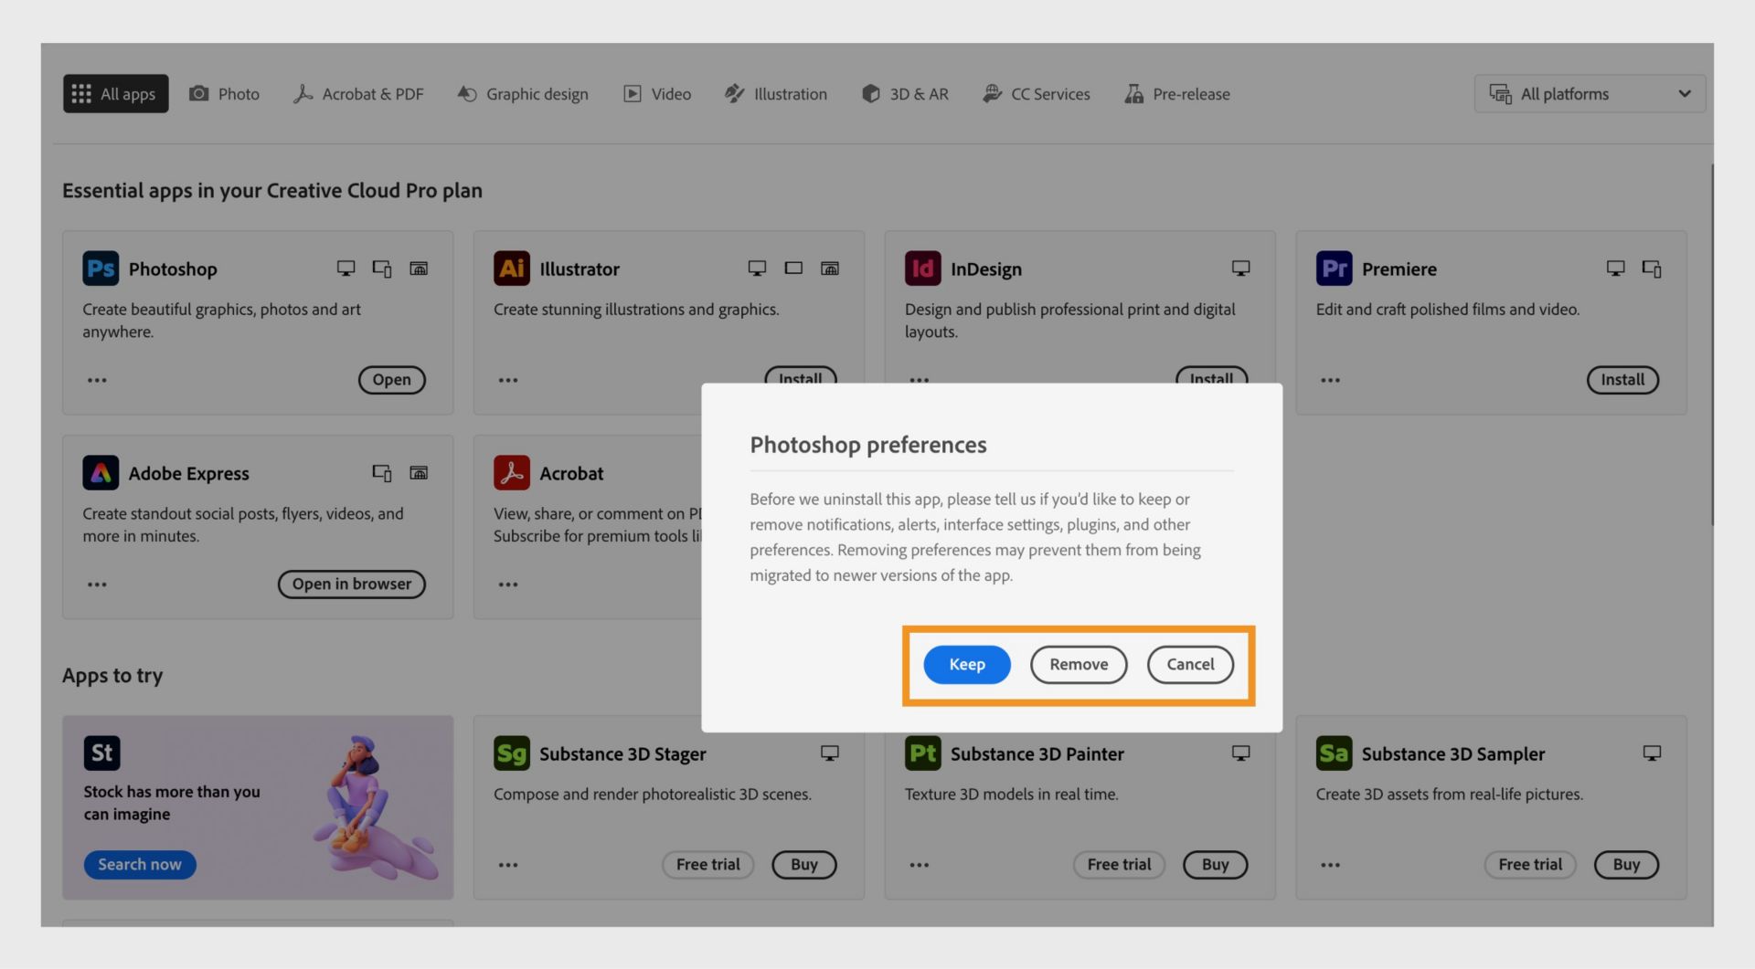Click Substance 3D Sampler desktop icon

(1652, 753)
